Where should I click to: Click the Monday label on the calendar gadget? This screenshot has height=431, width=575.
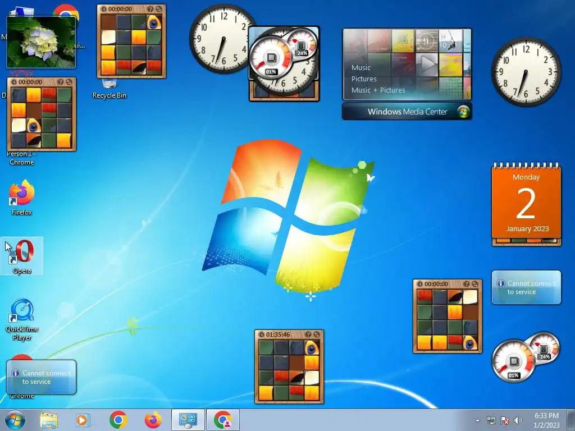pos(526,177)
